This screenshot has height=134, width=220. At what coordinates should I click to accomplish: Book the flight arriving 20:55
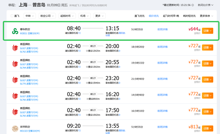(208, 64)
